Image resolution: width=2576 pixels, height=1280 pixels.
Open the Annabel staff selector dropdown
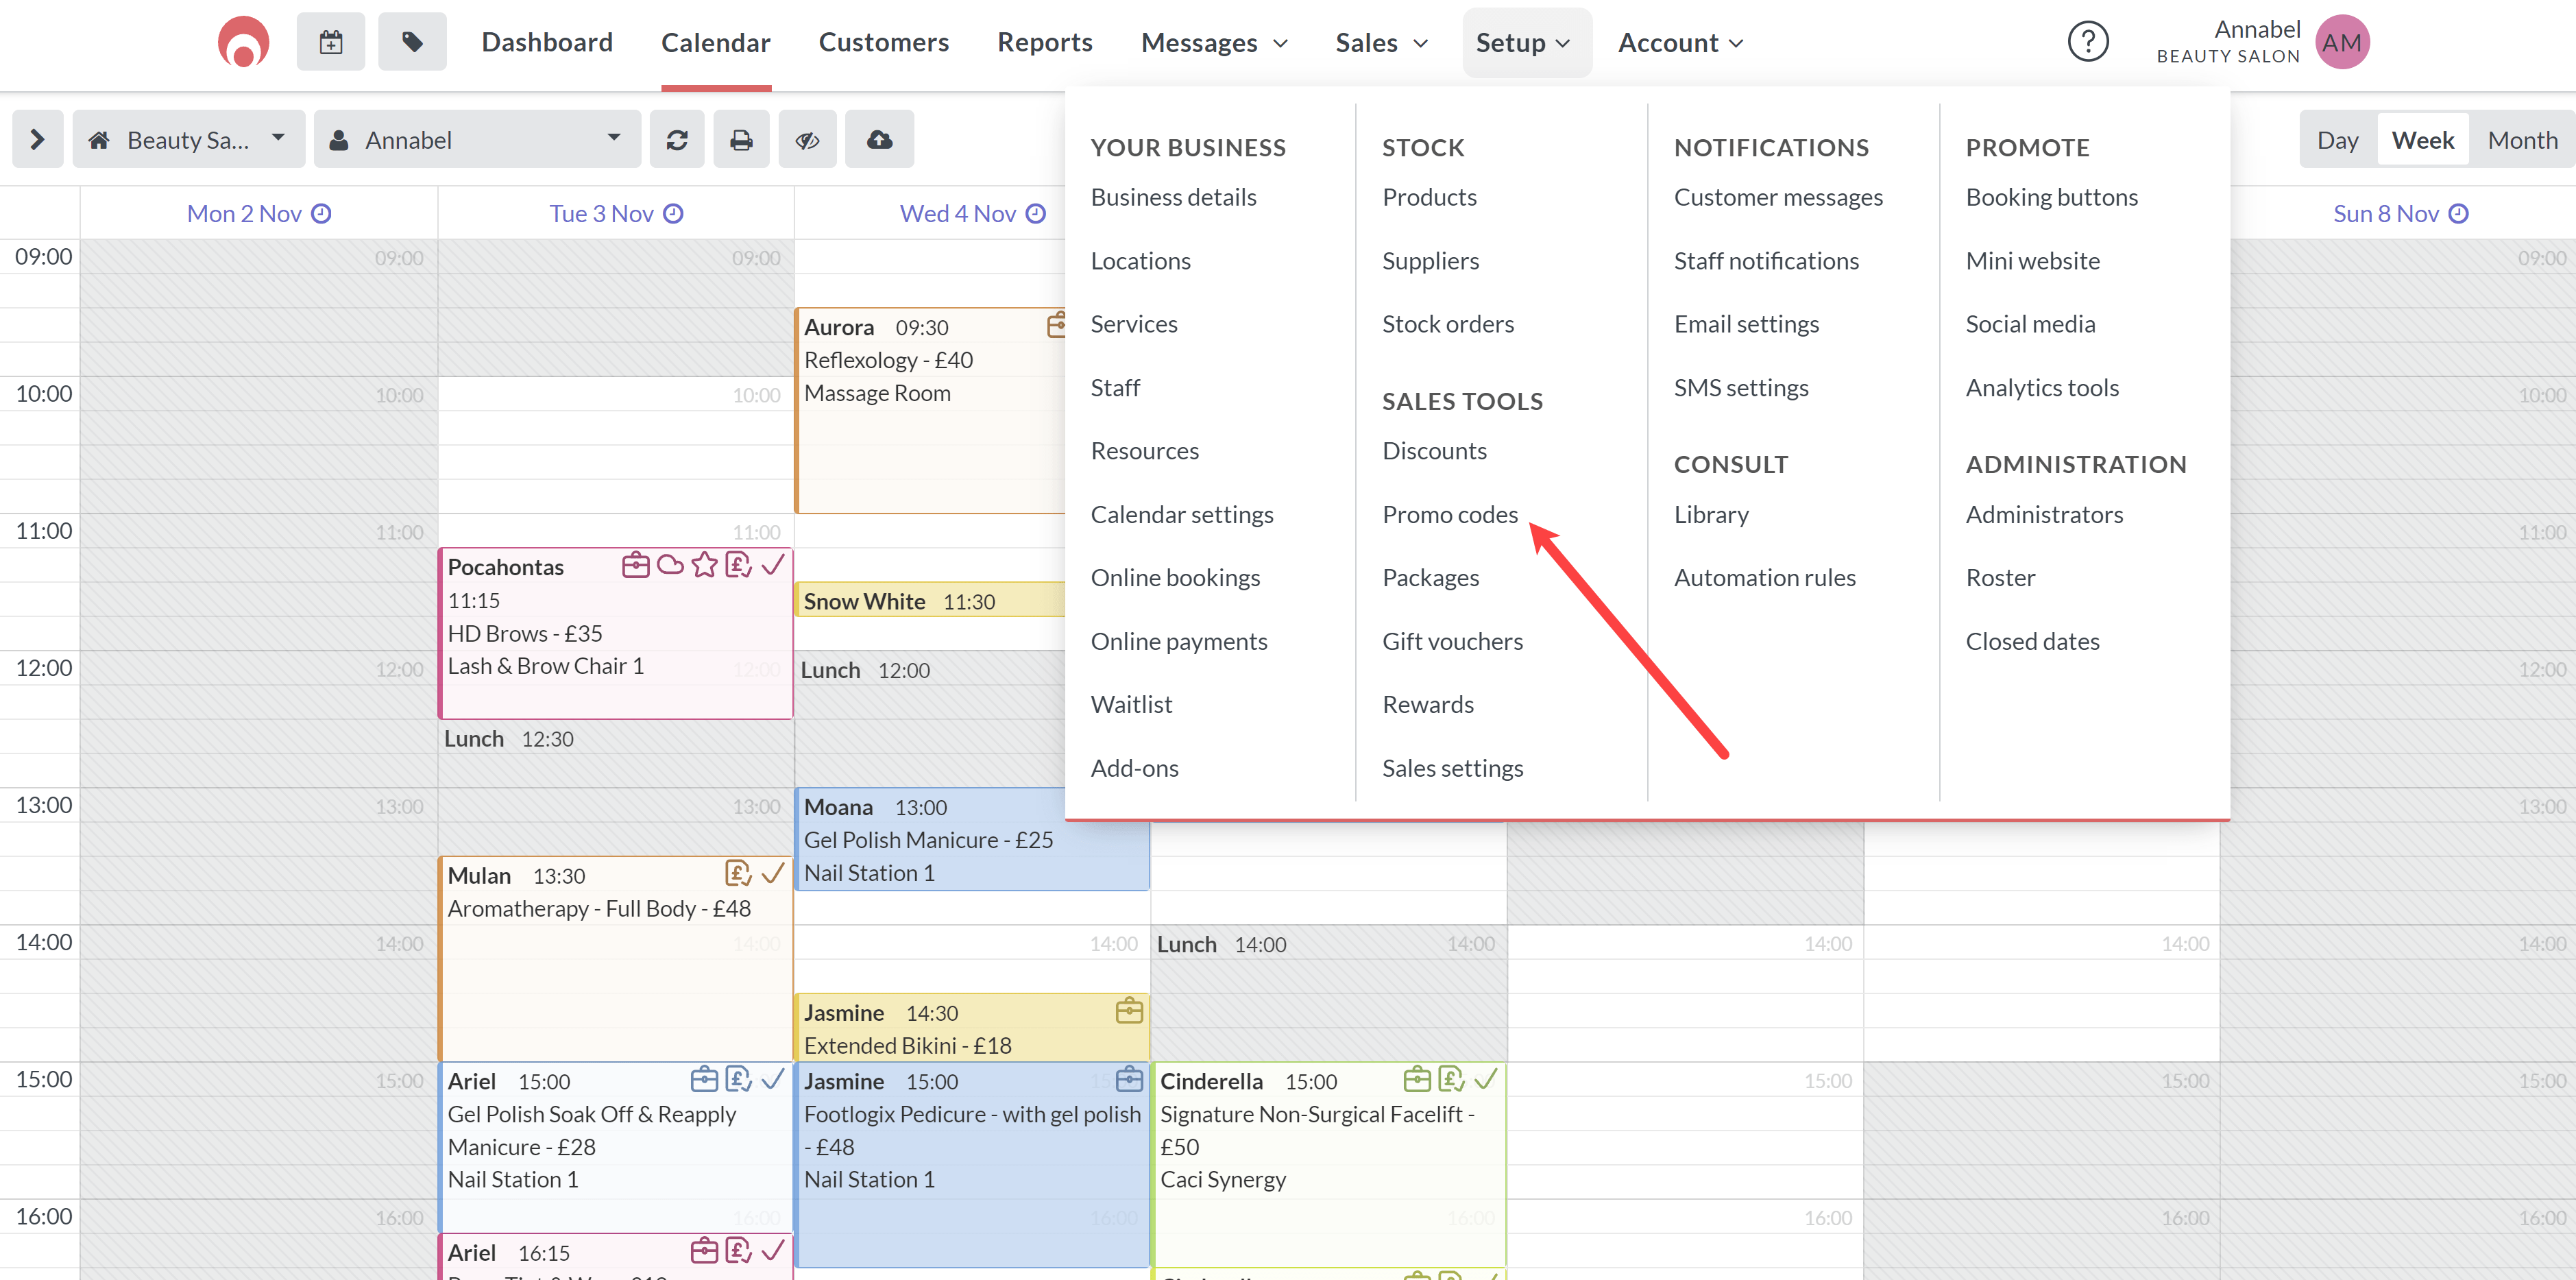click(x=477, y=139)
